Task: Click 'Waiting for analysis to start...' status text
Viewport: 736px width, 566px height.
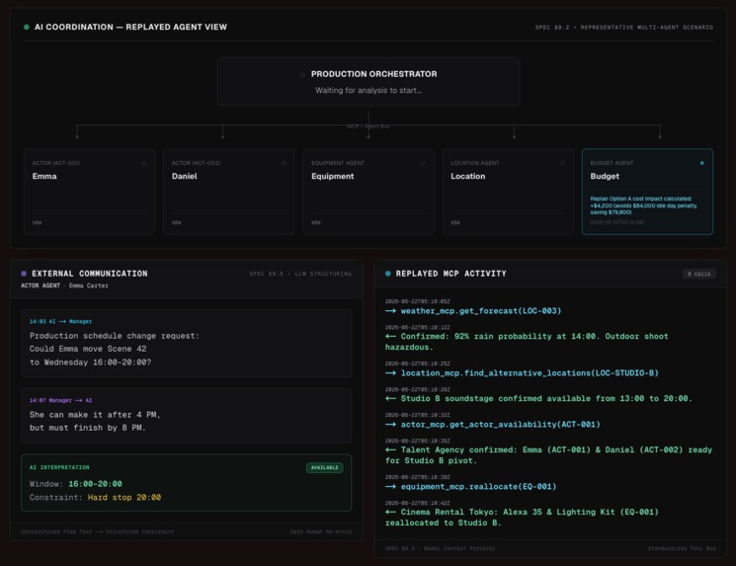Action: (368, 91)
